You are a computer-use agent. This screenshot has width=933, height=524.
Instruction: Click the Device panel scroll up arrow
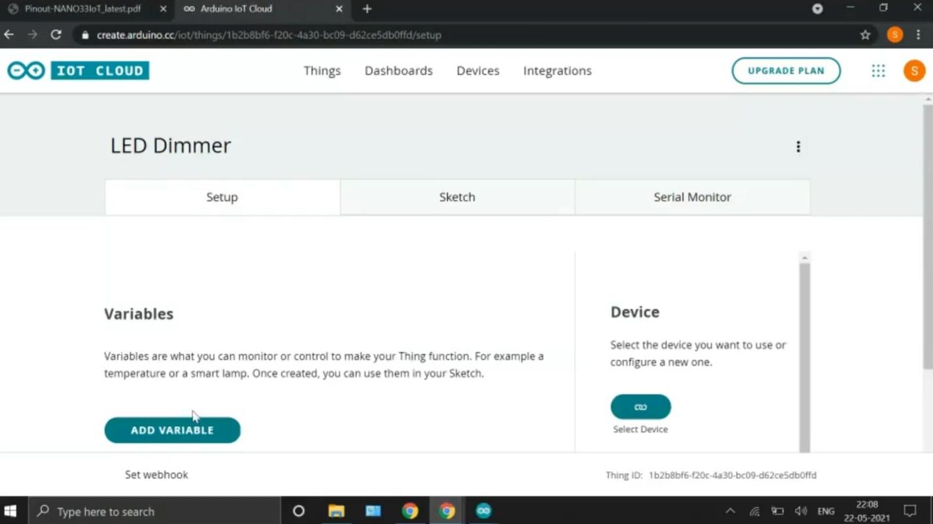[x=805, y=257]
